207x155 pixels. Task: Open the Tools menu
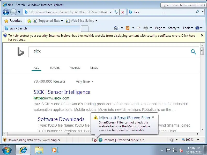(188, 28)
